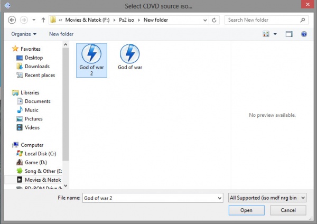Open Movies & Natok drive in sidebar

pos(33,180)
